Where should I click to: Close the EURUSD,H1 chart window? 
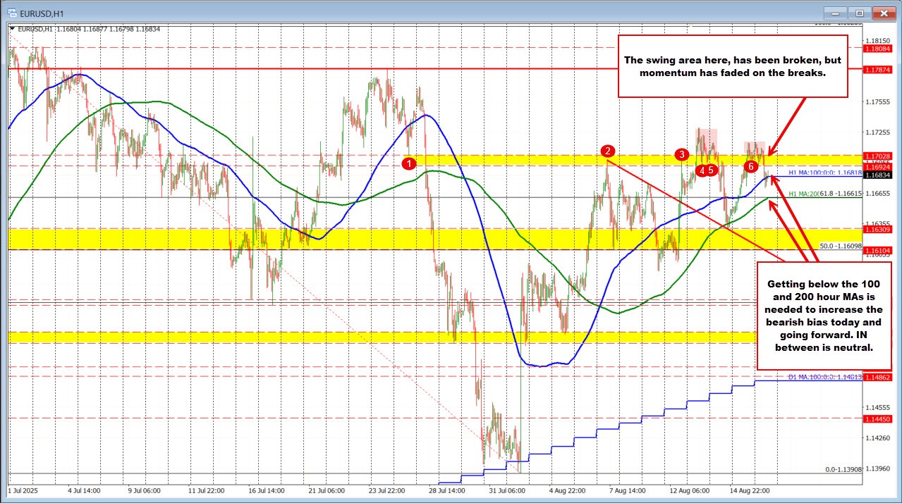(883, 13)
